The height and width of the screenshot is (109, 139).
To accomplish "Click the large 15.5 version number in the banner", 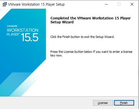I will click(x=29, y=37).
